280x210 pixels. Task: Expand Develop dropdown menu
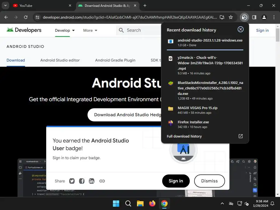tap(65, 30)
